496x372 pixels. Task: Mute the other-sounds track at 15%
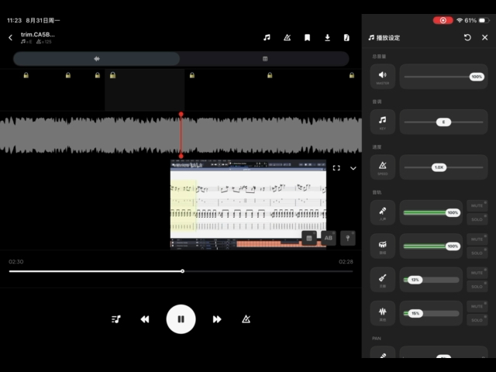click(477, 307)
